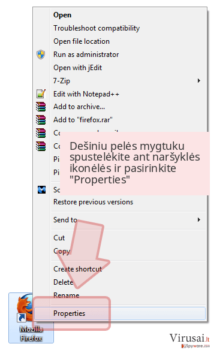
Task: Click the Virusai.lt watermark logo
Action: (x=189, y=340)
